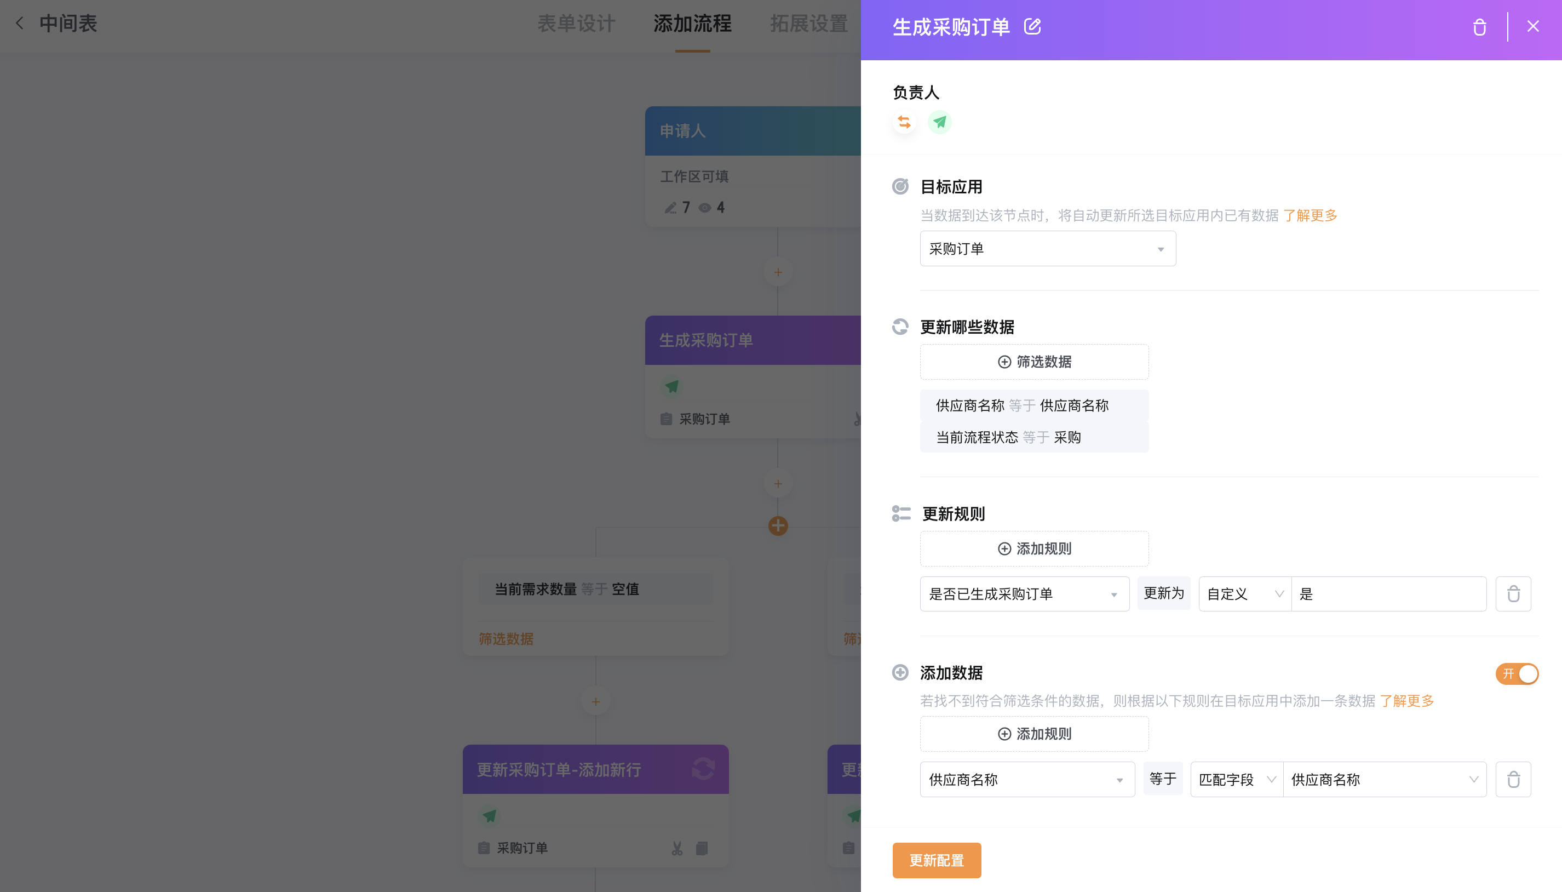The height and width of the screenshot is (892, 1562).
Task: Click the 添加数据 plus circle icon
Action: click(900, 672)
